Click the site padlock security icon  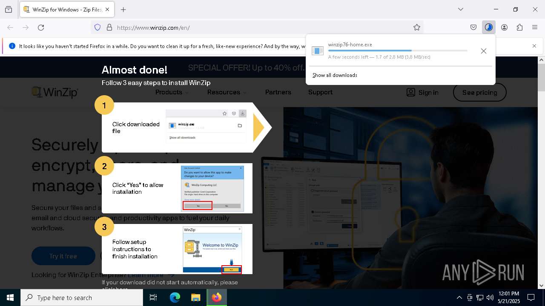[109, 27]
